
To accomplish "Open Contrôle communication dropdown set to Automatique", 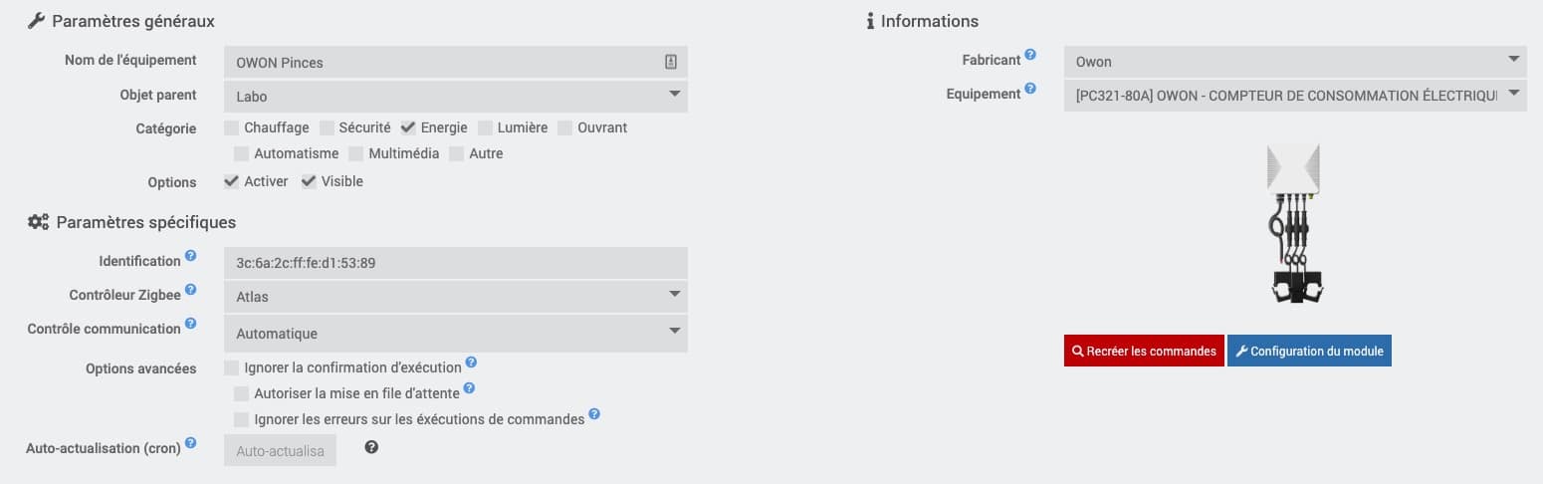I will point(456,334).
